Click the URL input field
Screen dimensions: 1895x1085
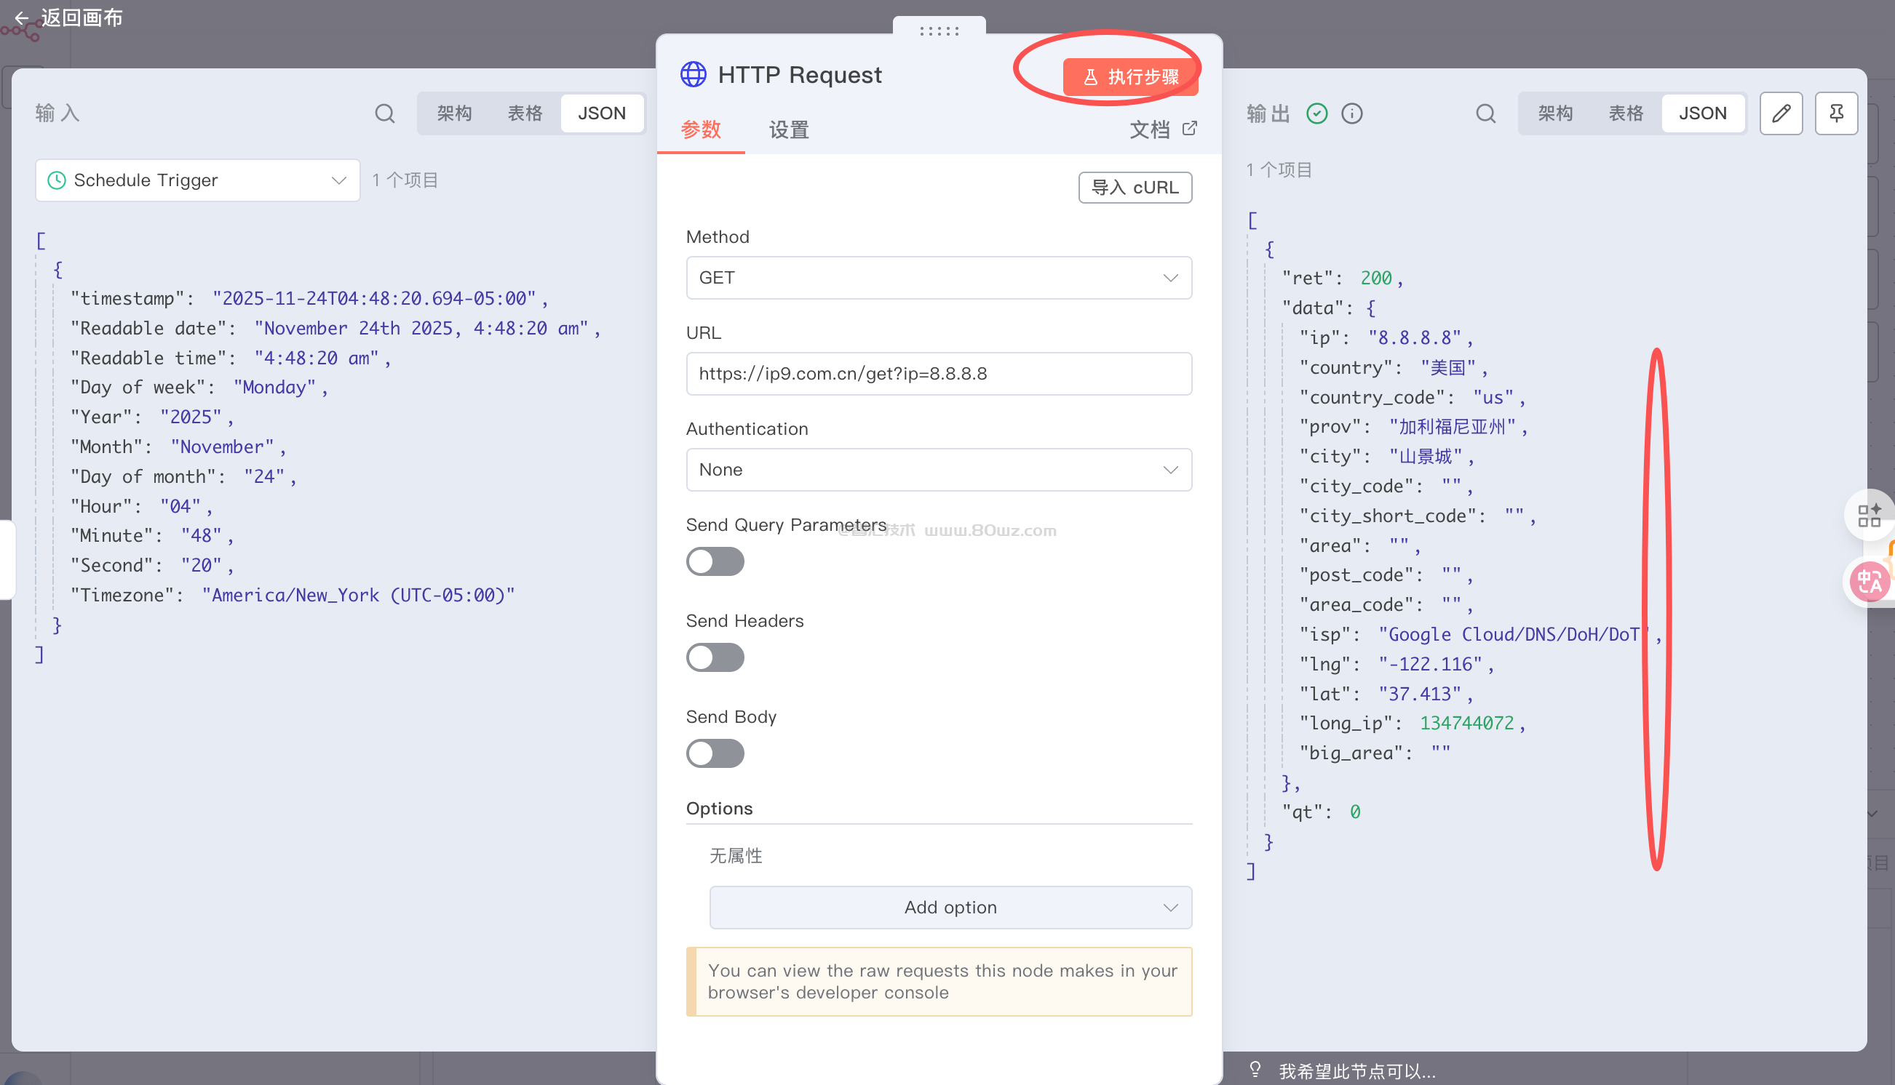[938, 373]
